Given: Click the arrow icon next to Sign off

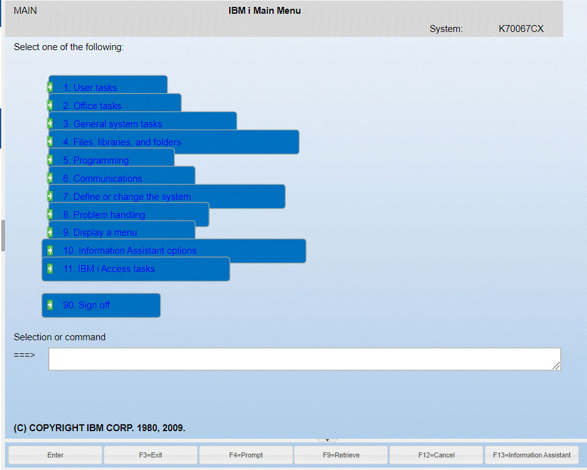Looking at the screenshot, I should [x=50, y=305].
